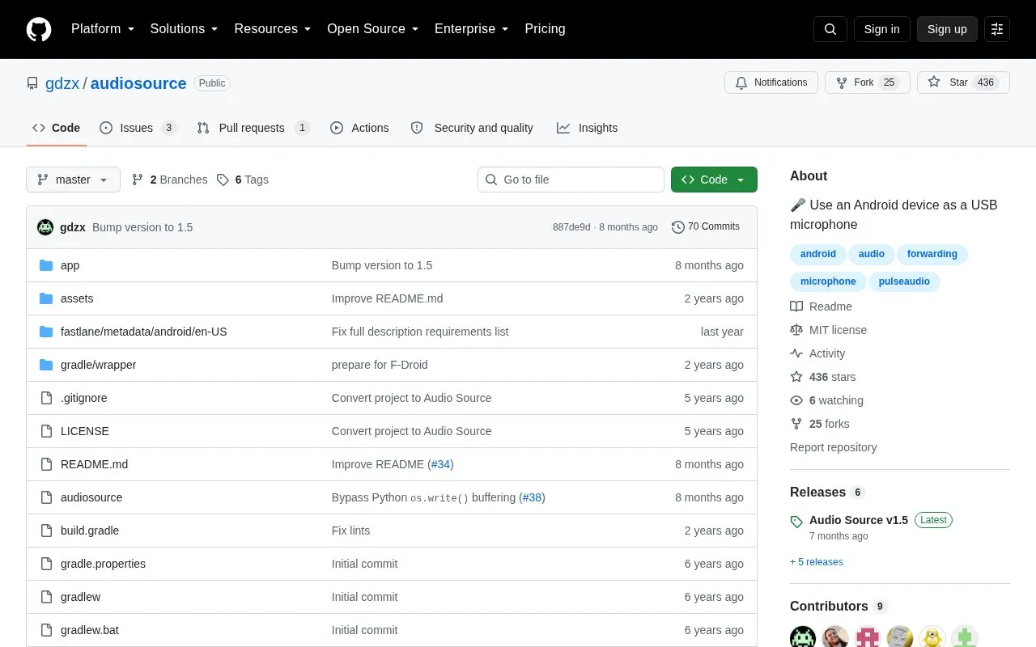Open the master branch selector

(73, 180)
